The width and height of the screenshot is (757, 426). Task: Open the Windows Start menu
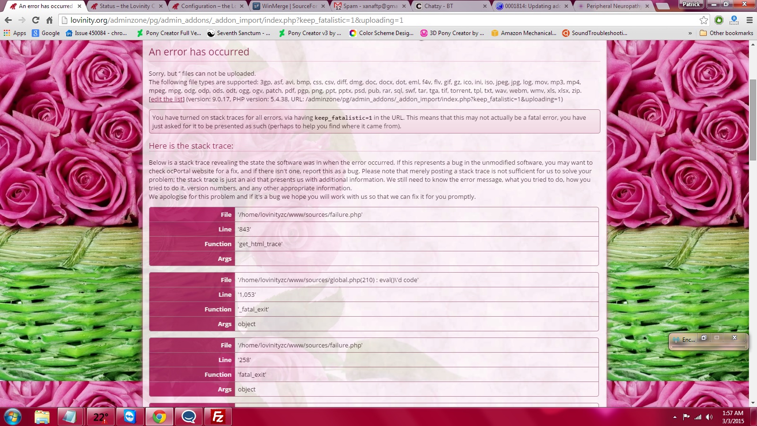12,417
